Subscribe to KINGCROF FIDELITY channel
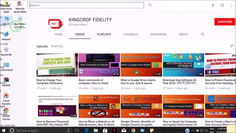The height and width of the screenshot is (133, 236). coord(225,22)
